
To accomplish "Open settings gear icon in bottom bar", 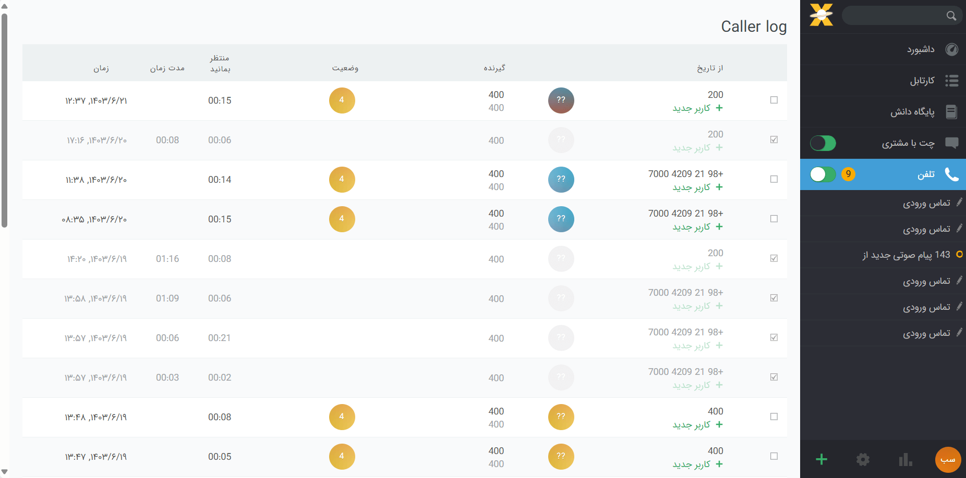I will coord(863,459).
